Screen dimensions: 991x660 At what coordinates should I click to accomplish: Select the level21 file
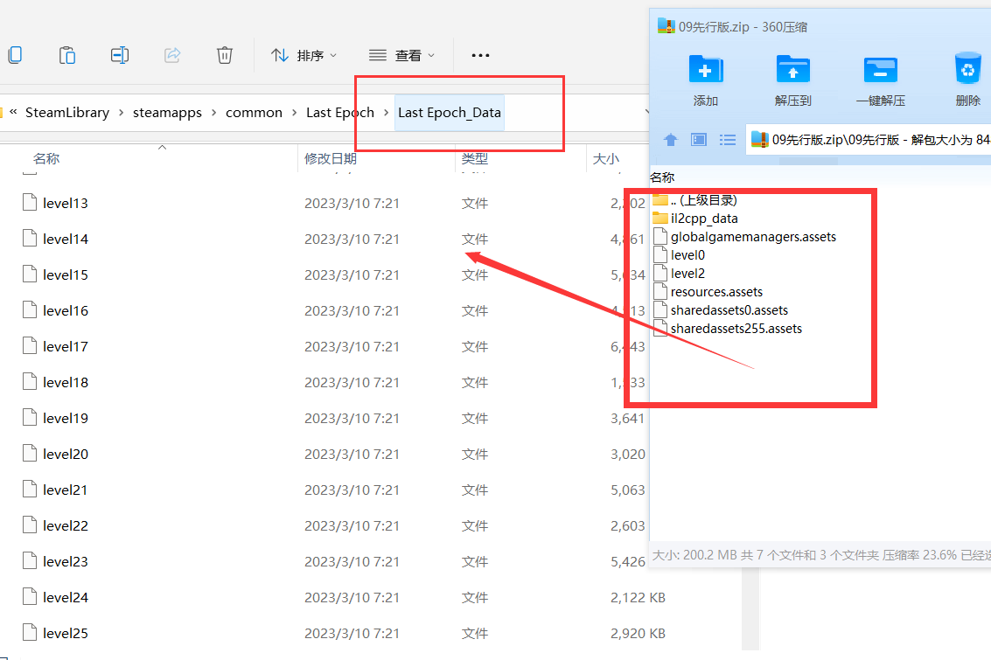pyautogui.click(x=65, y=490)
